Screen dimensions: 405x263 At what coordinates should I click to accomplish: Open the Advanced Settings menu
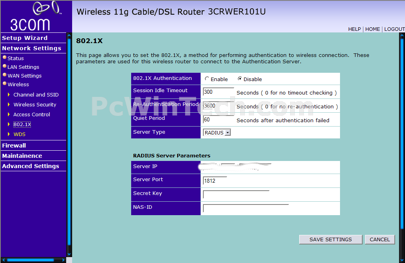[31, 166]
